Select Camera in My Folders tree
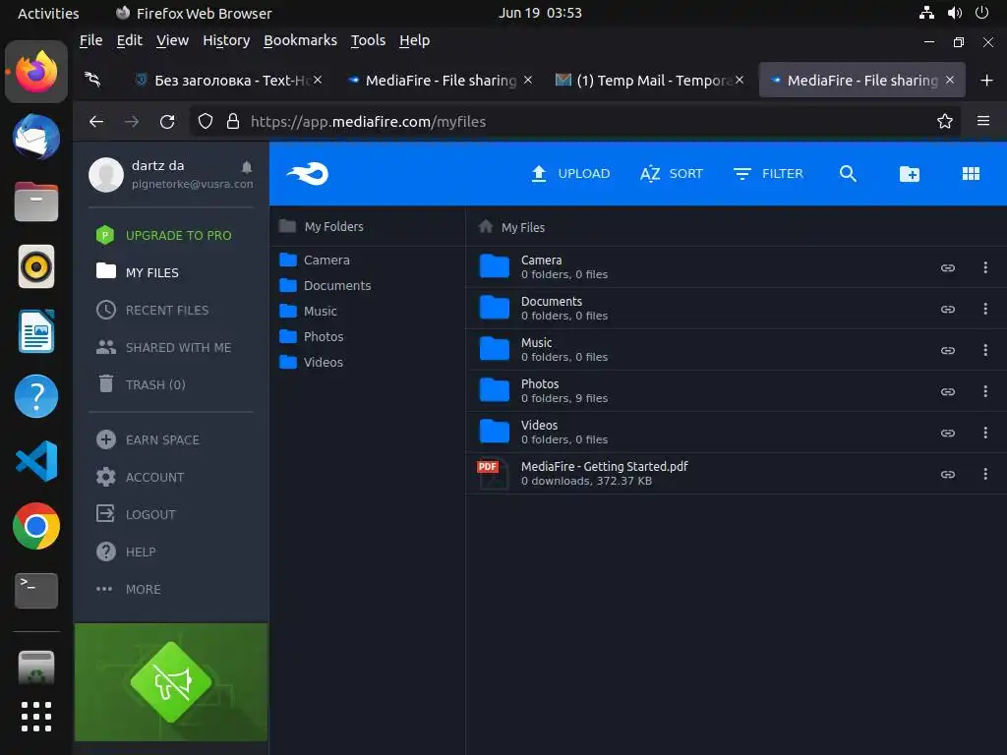1007x755 pixels. (x=315, y=260)
